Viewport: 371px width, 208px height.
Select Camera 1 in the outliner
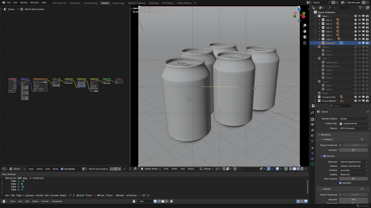[330, 43]
